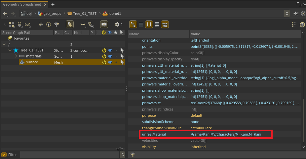The height and width of the screenshot is (159, 306).
Task: Click the forward navigation arrow
Action: (x=13, y=14)
